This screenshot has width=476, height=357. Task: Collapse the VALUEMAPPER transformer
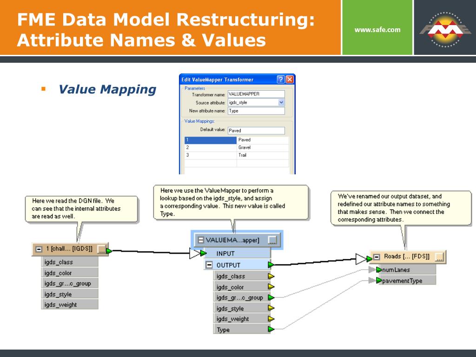coord(200,240)
